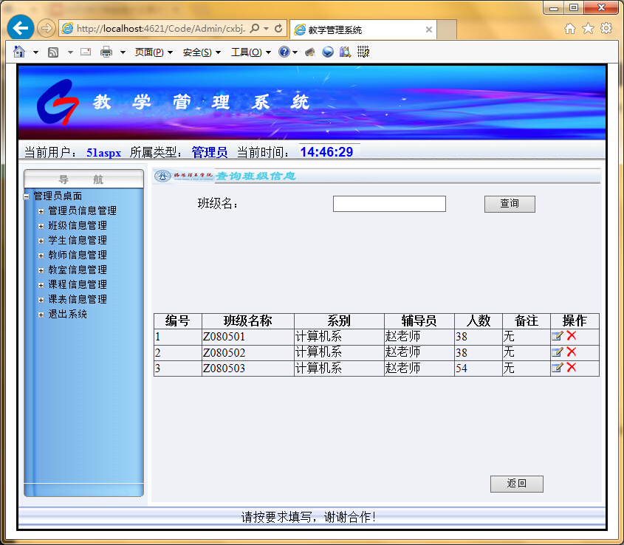Click the 辅导员 column header
This screenshot has width=624, height=545.
pos(419,321)
